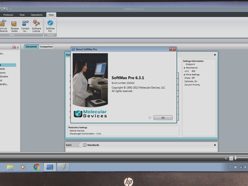Click the information icon beside OK
The width and height of the screenshot is (248, 186).
(x=150, y=118)
